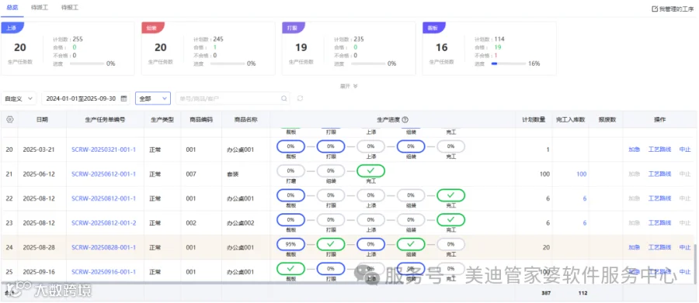Screen dimensions: 699x303
Task: Click the 0% 组装 stage in row 22
Action: coord(411,195)
